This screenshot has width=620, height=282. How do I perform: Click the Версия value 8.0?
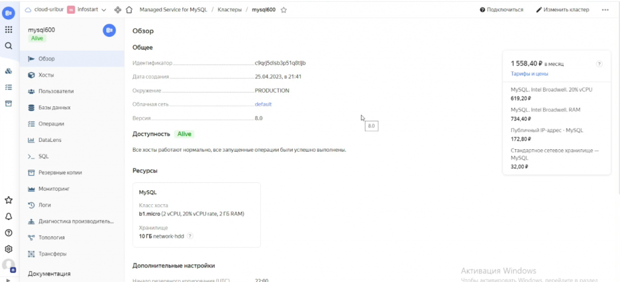coord(259,118)
